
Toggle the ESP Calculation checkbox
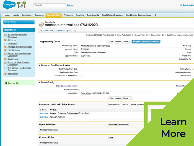click(x=82, y=90)
